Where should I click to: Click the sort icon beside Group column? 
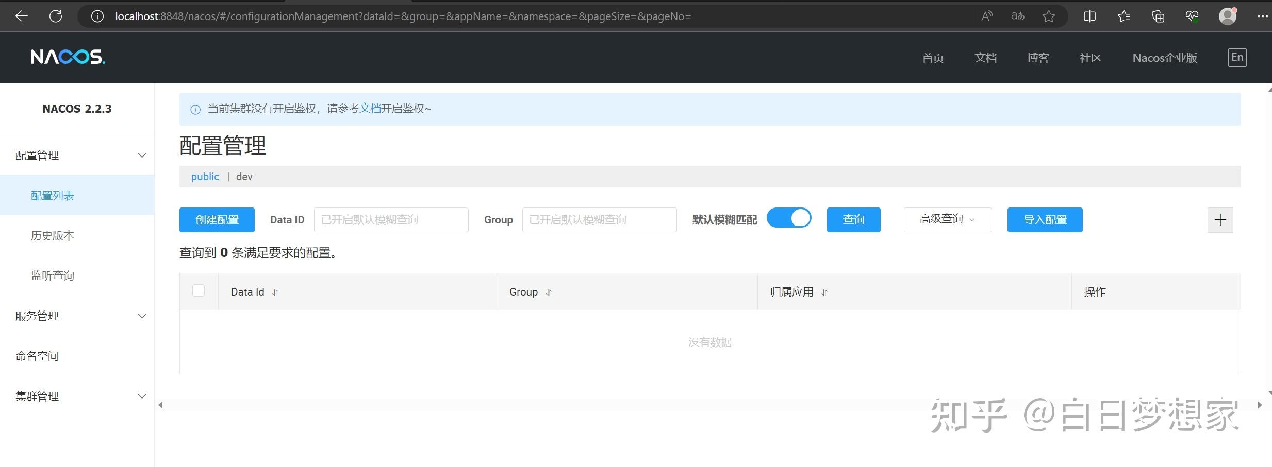click(x=548, y=292)
